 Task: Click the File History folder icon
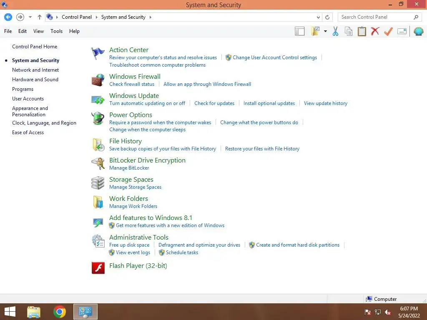pyautogui.click(x=98, y=145)
